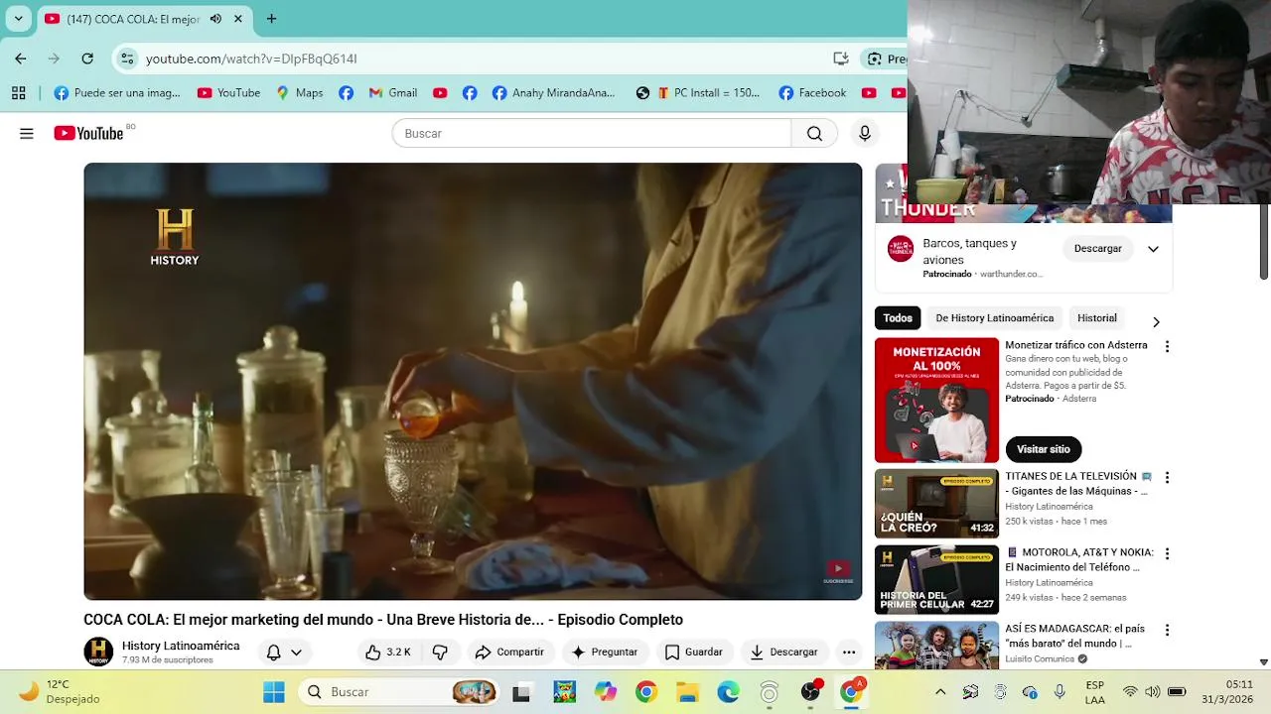Select the Todos filter chip
Image resolution: width=1271 pixels, height=714 pixels.
tap(898, 318)
